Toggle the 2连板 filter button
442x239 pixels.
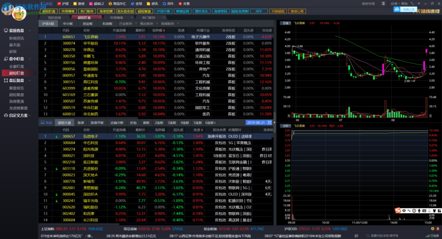click(159, 123)
